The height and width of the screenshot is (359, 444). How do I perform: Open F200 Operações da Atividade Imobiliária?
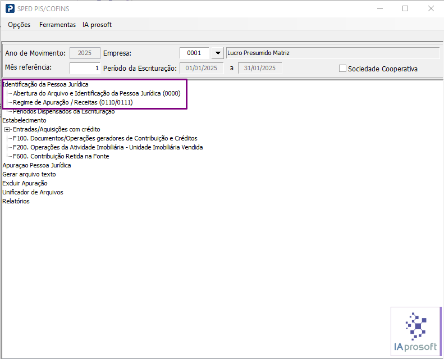108,147
